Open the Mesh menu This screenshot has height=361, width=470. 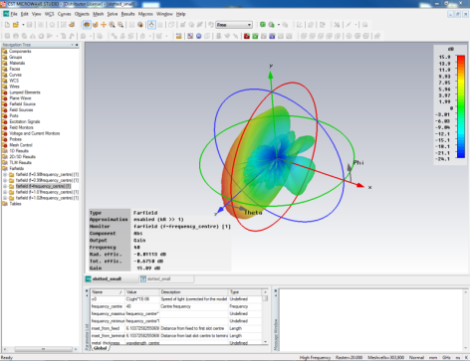[x=98, y=14]
